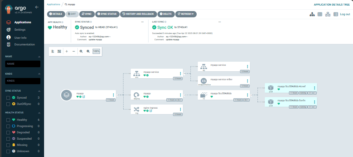Image resolution: width=353 pixels, height=157 pixels.
Task: Click the ing icon of nginx-ingress
Action: click(137, 109)
